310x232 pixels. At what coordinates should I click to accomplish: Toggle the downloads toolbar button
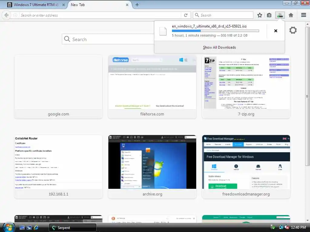tap(280, 15)
